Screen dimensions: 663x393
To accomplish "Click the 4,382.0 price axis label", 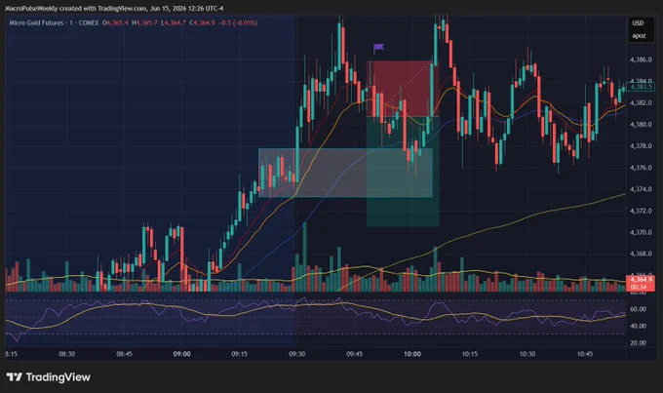I will (x=641, y=102).
